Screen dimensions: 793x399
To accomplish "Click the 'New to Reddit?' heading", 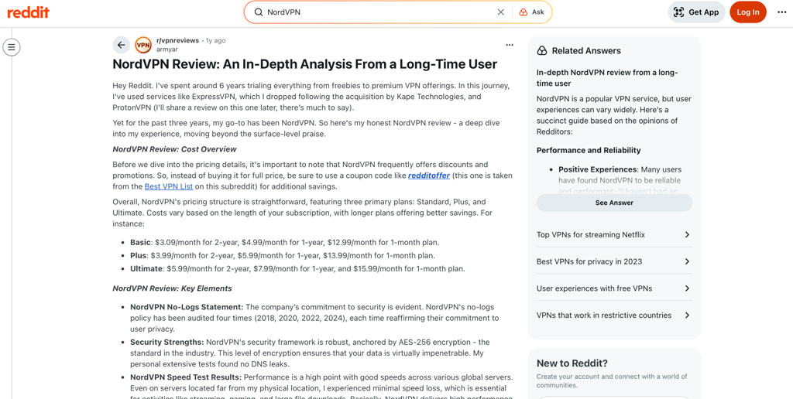I will coord(572,363).
